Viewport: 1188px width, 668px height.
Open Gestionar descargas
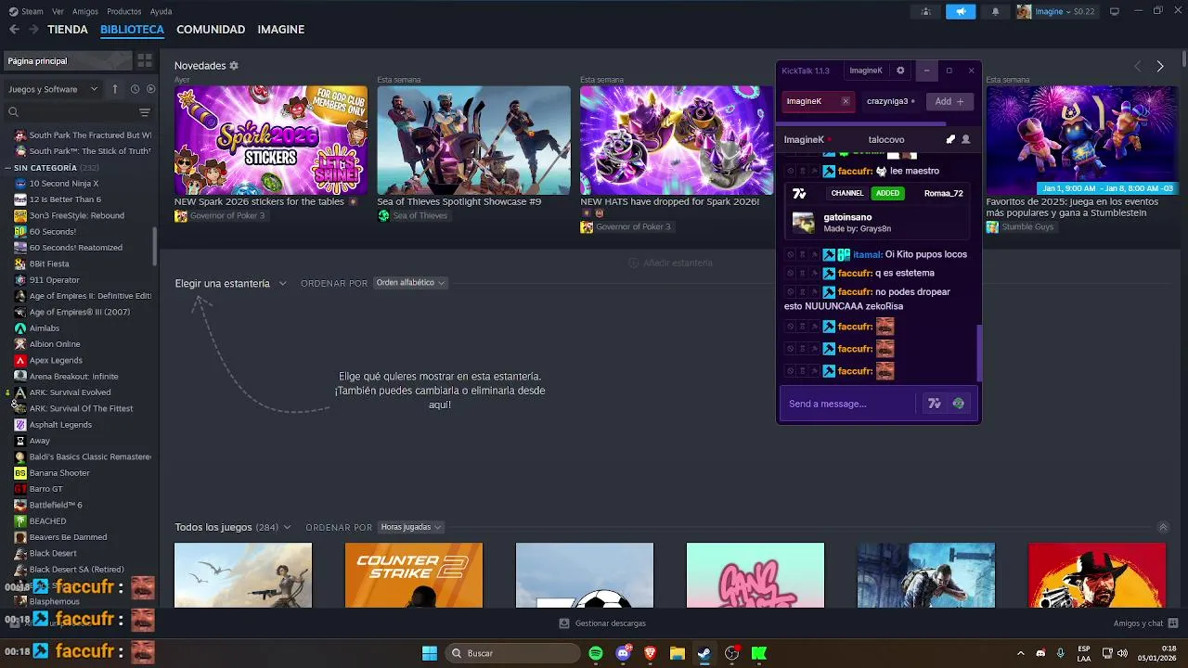click(602, 623)
